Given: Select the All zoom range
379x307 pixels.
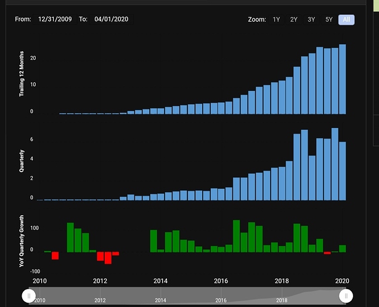Looking at the screenshot, I should pyautogui.click(x=346, y=20).
